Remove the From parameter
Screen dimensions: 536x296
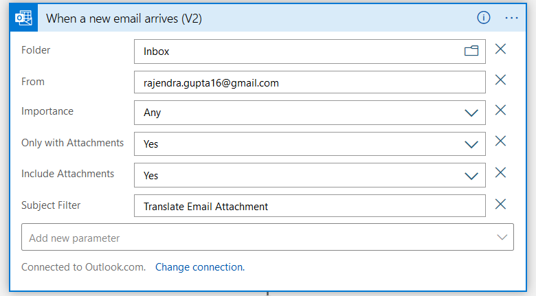(501, 80)
